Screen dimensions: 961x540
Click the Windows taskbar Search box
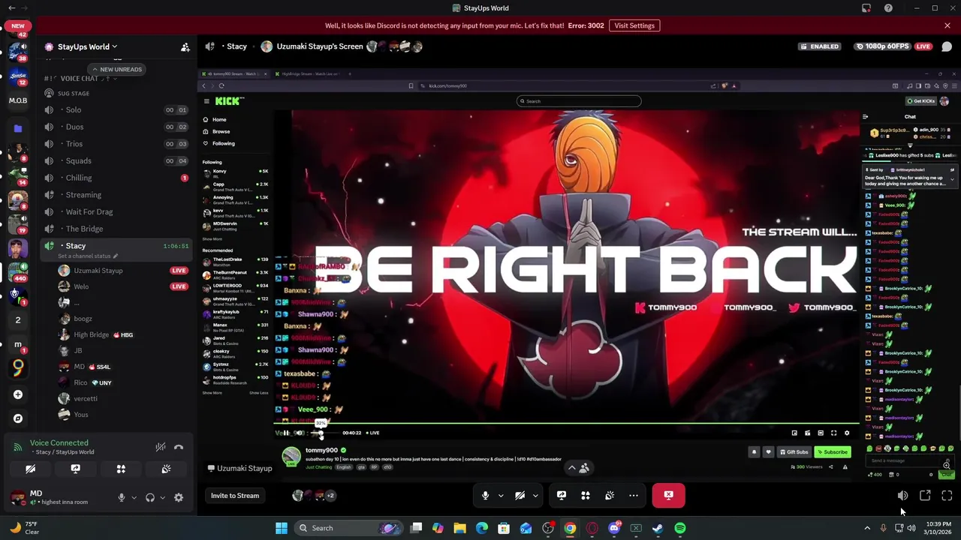point(349,528)
